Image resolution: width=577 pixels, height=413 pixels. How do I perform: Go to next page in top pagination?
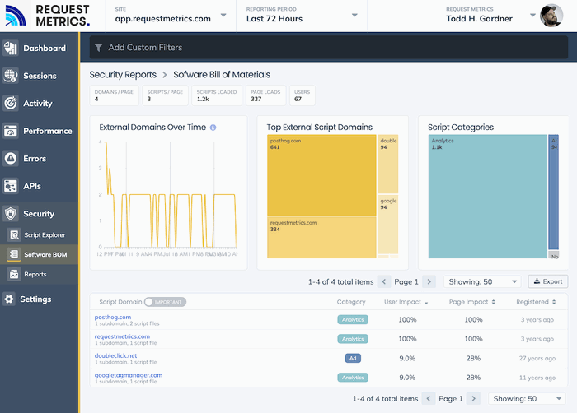click(429, 282)
